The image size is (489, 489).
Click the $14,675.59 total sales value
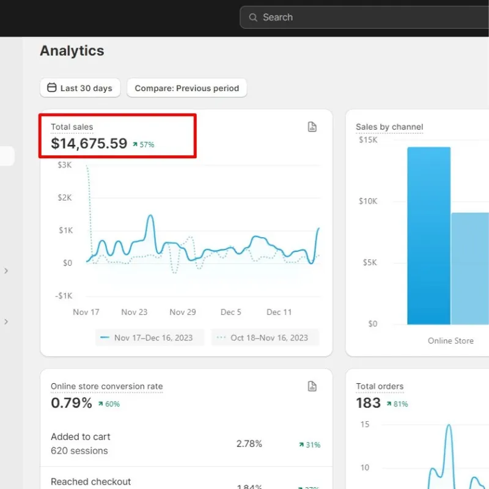tap(89, 144)
